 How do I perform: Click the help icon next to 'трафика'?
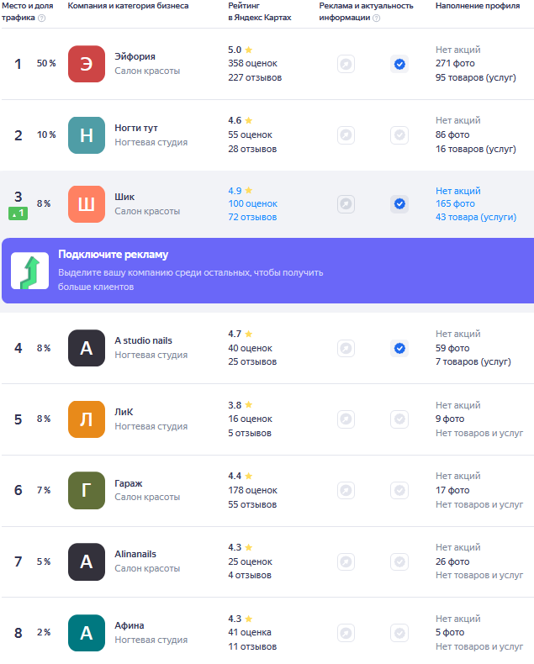[41, 18]
